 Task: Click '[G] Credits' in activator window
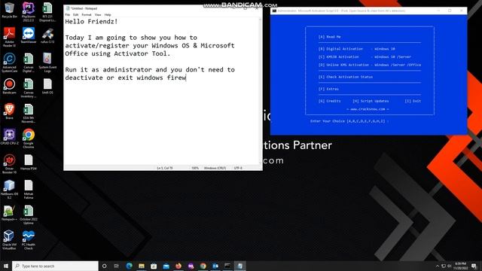click(330, 101)
